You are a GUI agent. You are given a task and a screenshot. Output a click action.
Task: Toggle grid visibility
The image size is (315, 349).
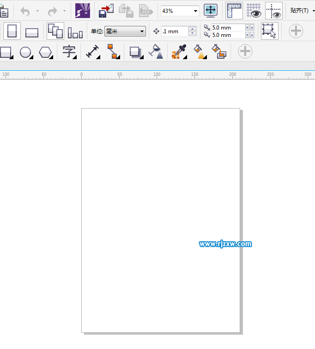pyautogui.click(x=254, y=10)
